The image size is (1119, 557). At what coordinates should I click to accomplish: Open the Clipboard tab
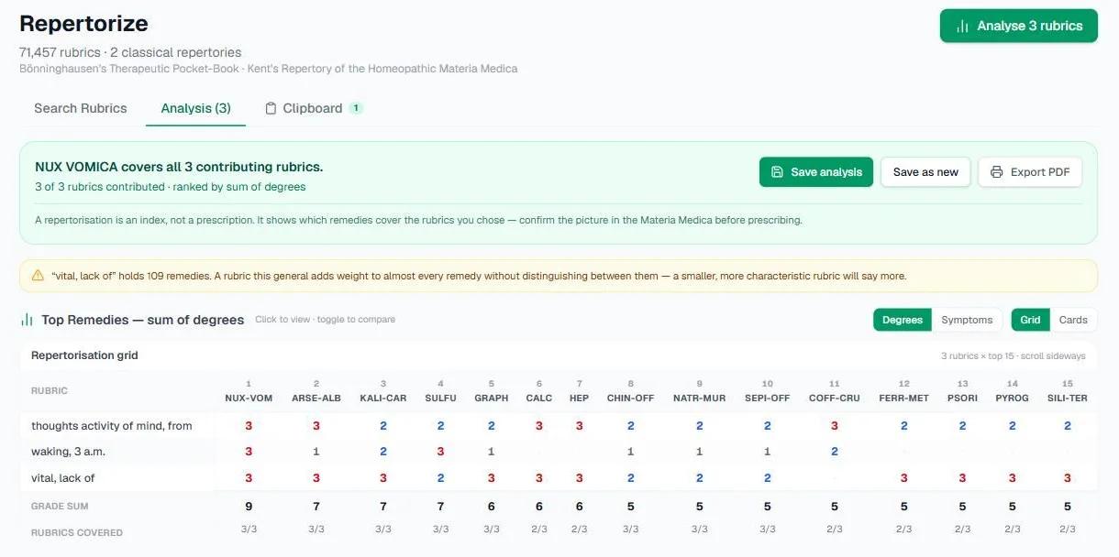[313, 108]
